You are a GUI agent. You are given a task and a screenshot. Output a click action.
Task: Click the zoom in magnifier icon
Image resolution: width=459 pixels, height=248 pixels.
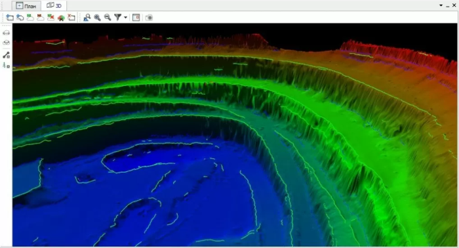click(97, 18)
